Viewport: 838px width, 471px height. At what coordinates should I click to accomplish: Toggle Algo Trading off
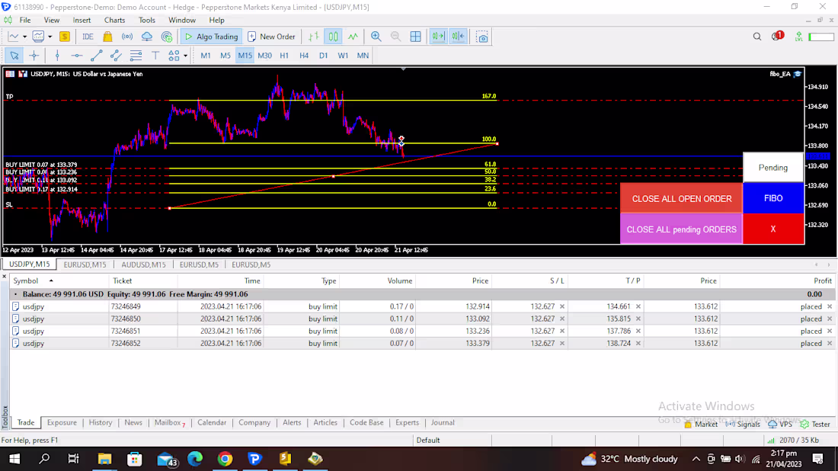[x=210, y=36]
